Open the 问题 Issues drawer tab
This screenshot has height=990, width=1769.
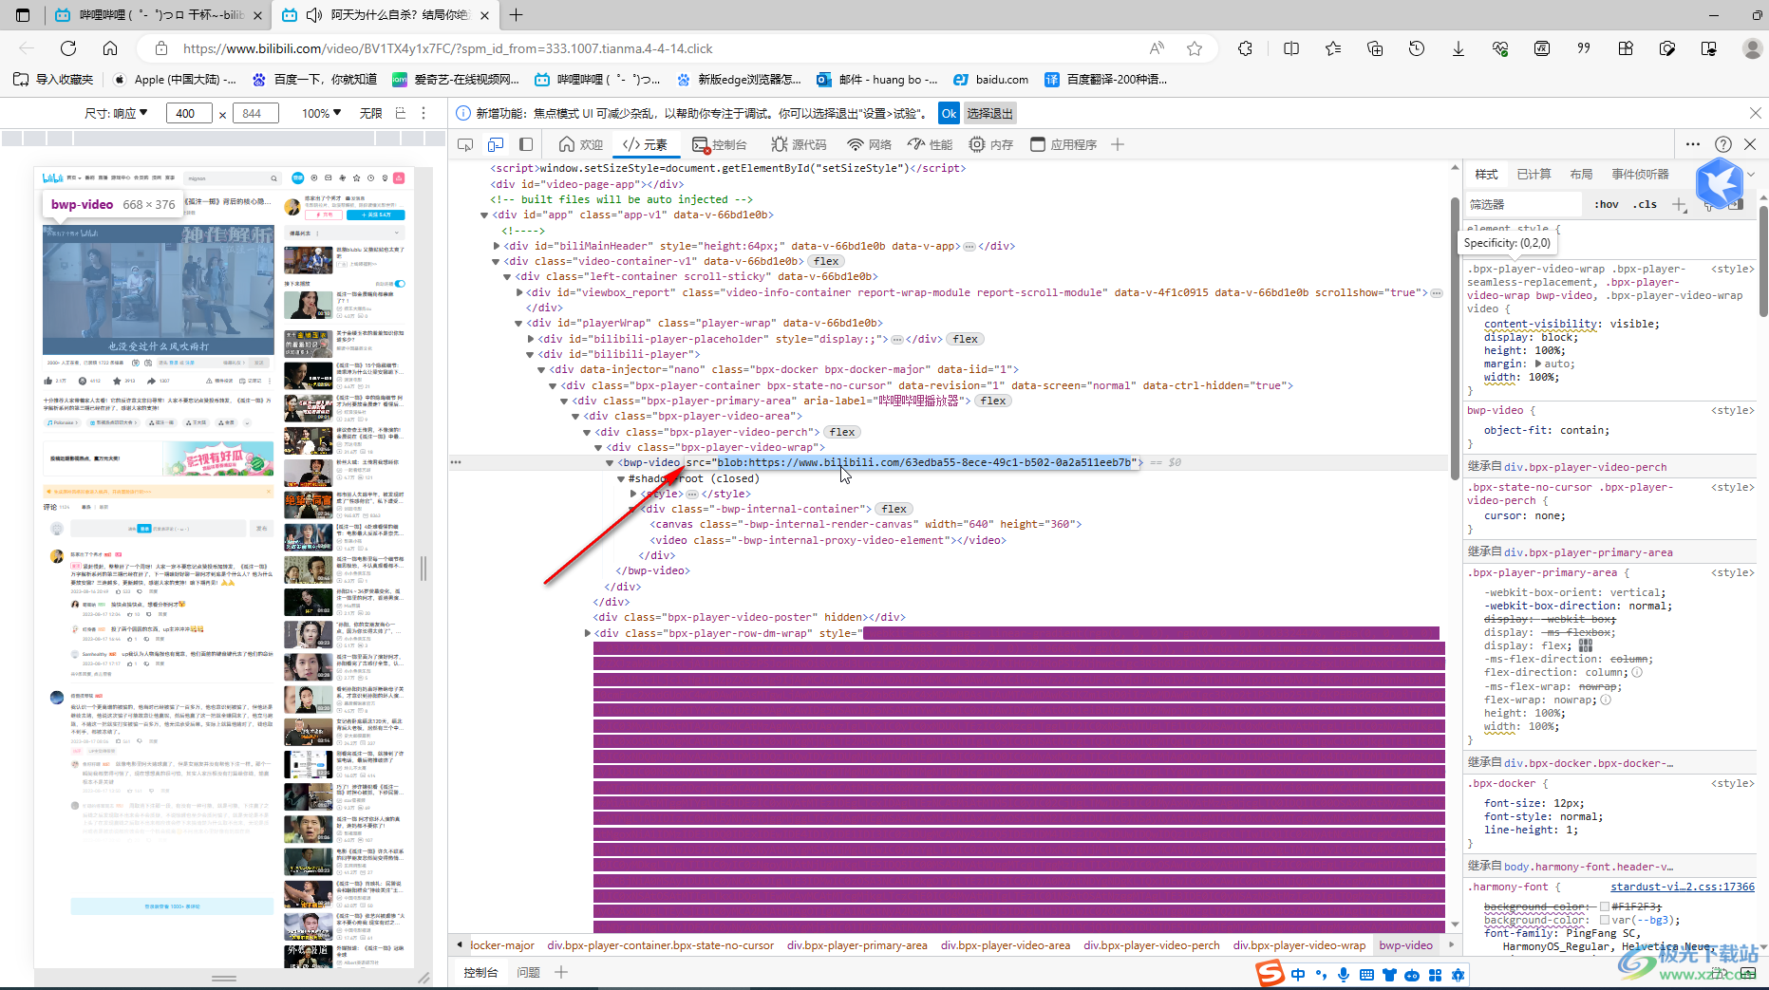(528, 972)
